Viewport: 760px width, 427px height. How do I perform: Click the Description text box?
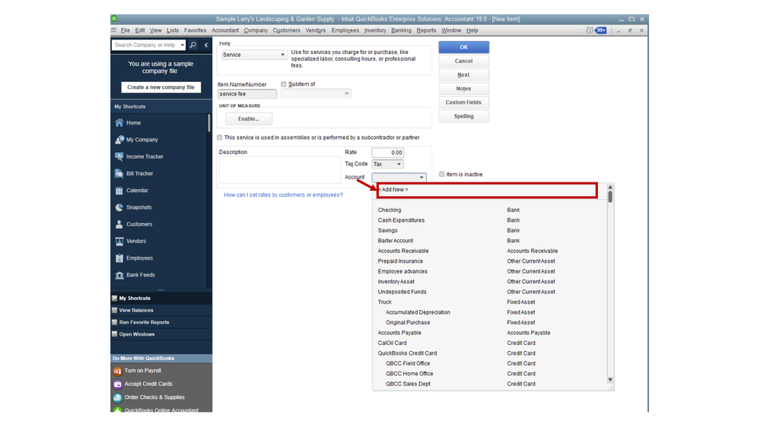(280, 170)
